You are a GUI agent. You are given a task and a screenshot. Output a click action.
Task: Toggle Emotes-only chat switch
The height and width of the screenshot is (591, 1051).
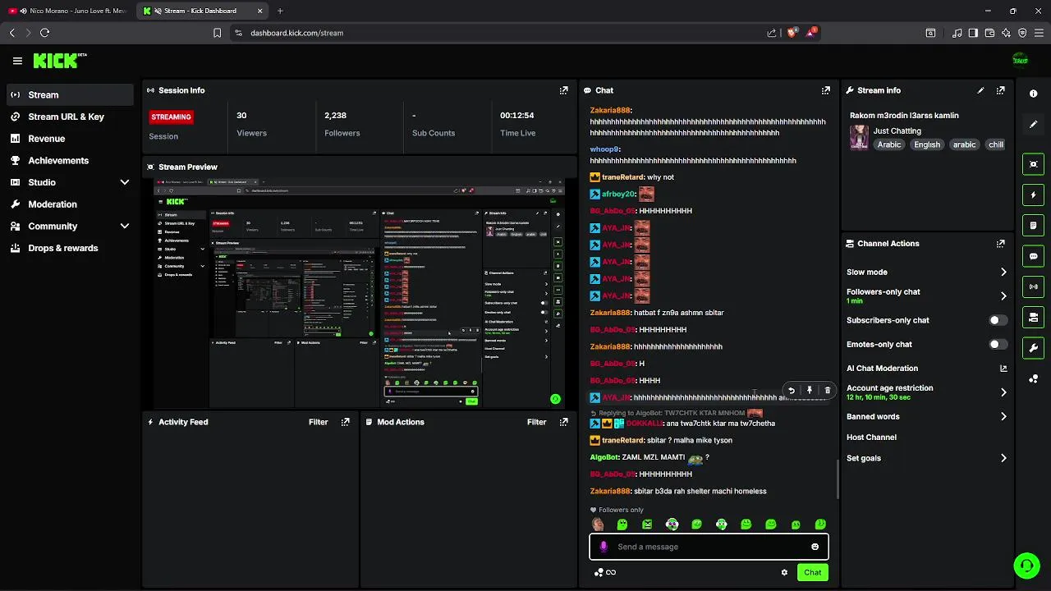point(998,345)
